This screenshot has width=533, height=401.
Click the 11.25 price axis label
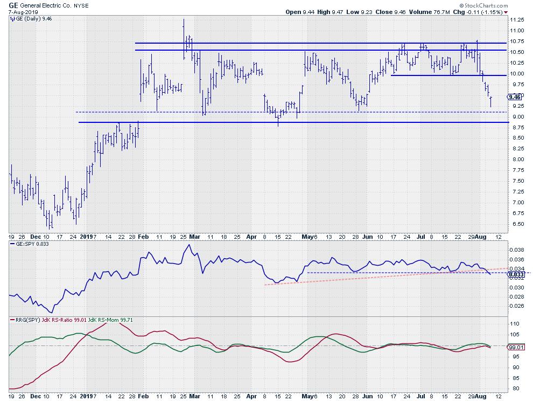(x=517, y=20)
